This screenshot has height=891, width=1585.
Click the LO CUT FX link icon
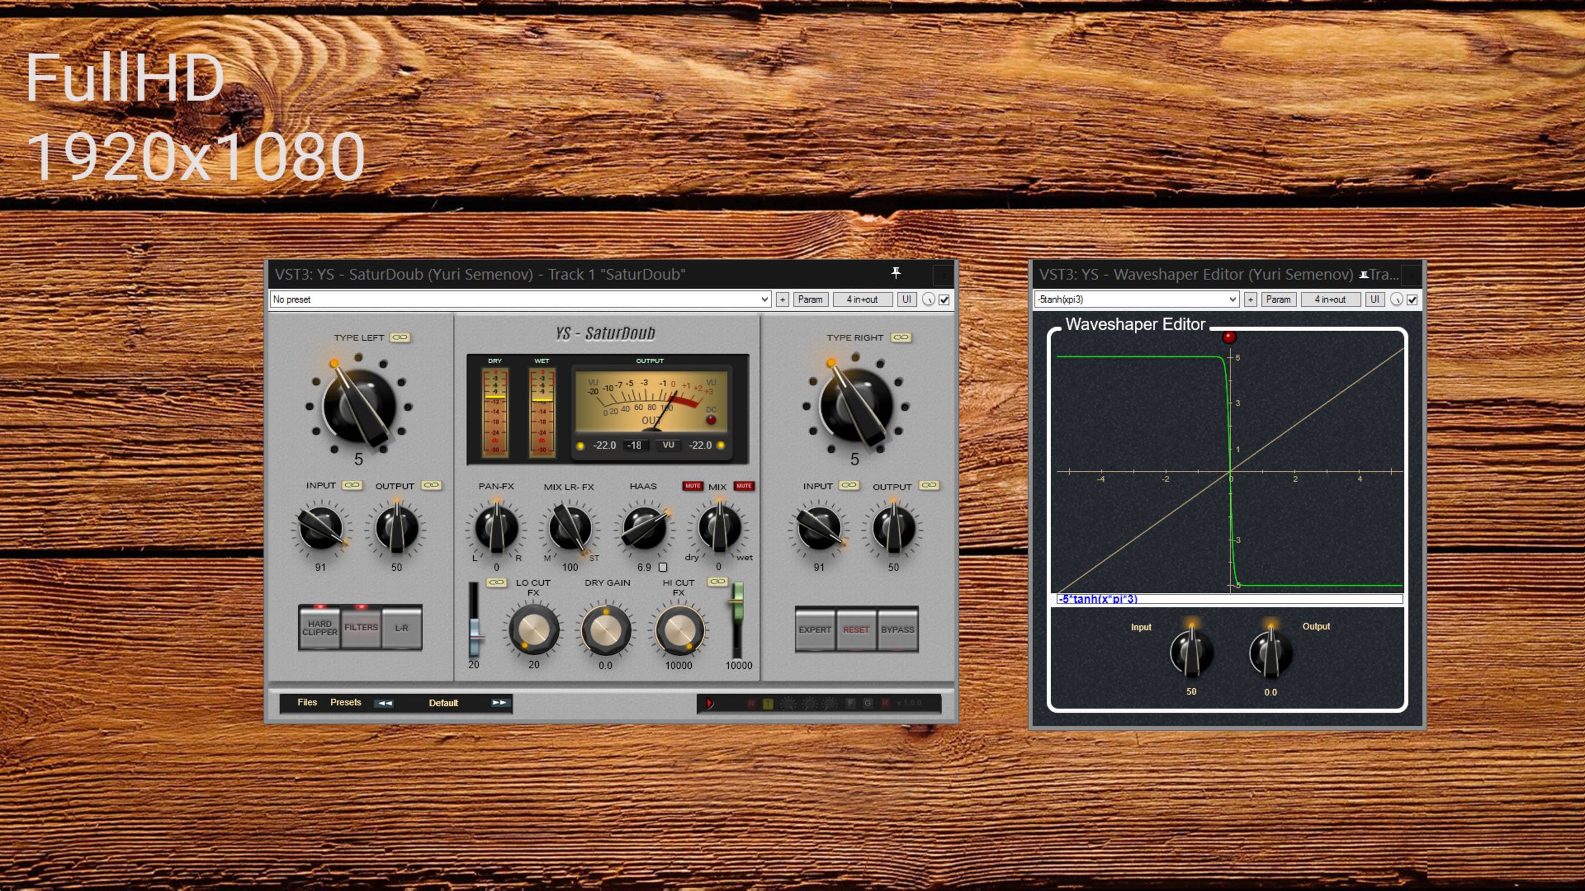(x=496, y=582)
